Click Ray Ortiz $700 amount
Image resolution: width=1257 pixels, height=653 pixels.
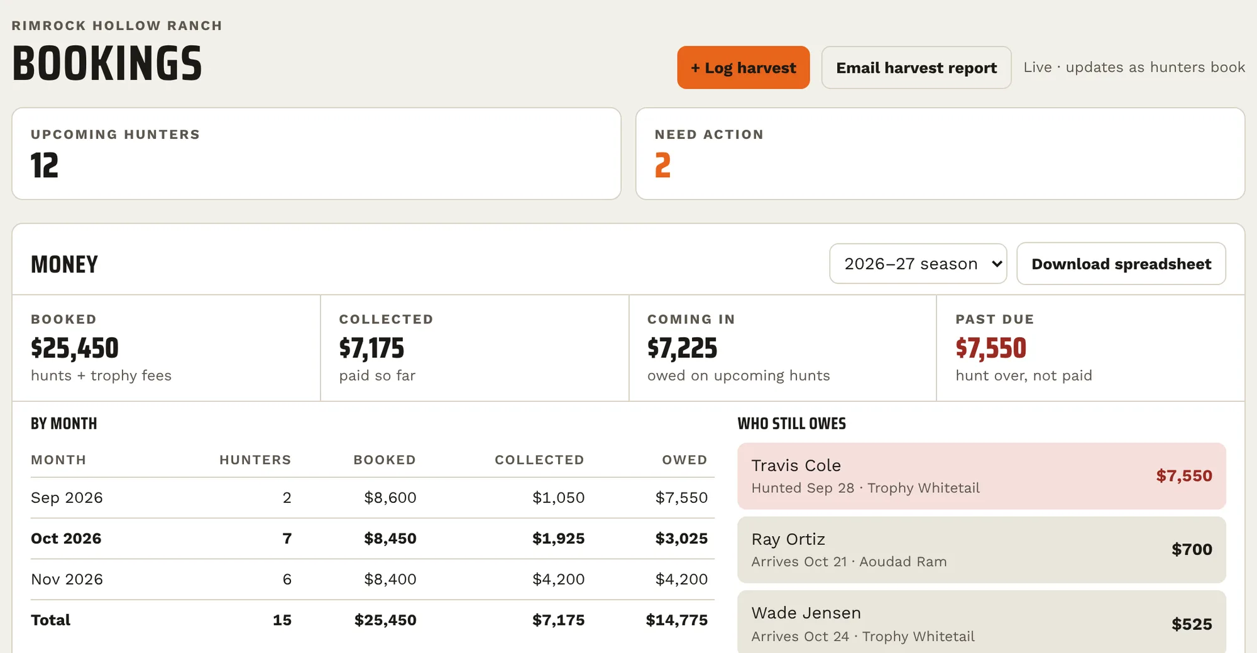click(1192, 550)
